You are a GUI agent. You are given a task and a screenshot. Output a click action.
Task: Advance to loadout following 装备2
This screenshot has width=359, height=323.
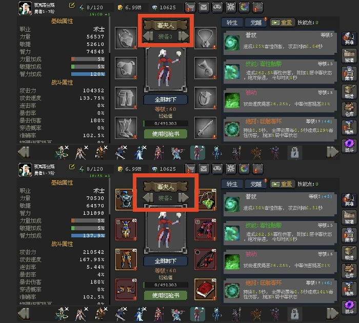click(184, 198)
